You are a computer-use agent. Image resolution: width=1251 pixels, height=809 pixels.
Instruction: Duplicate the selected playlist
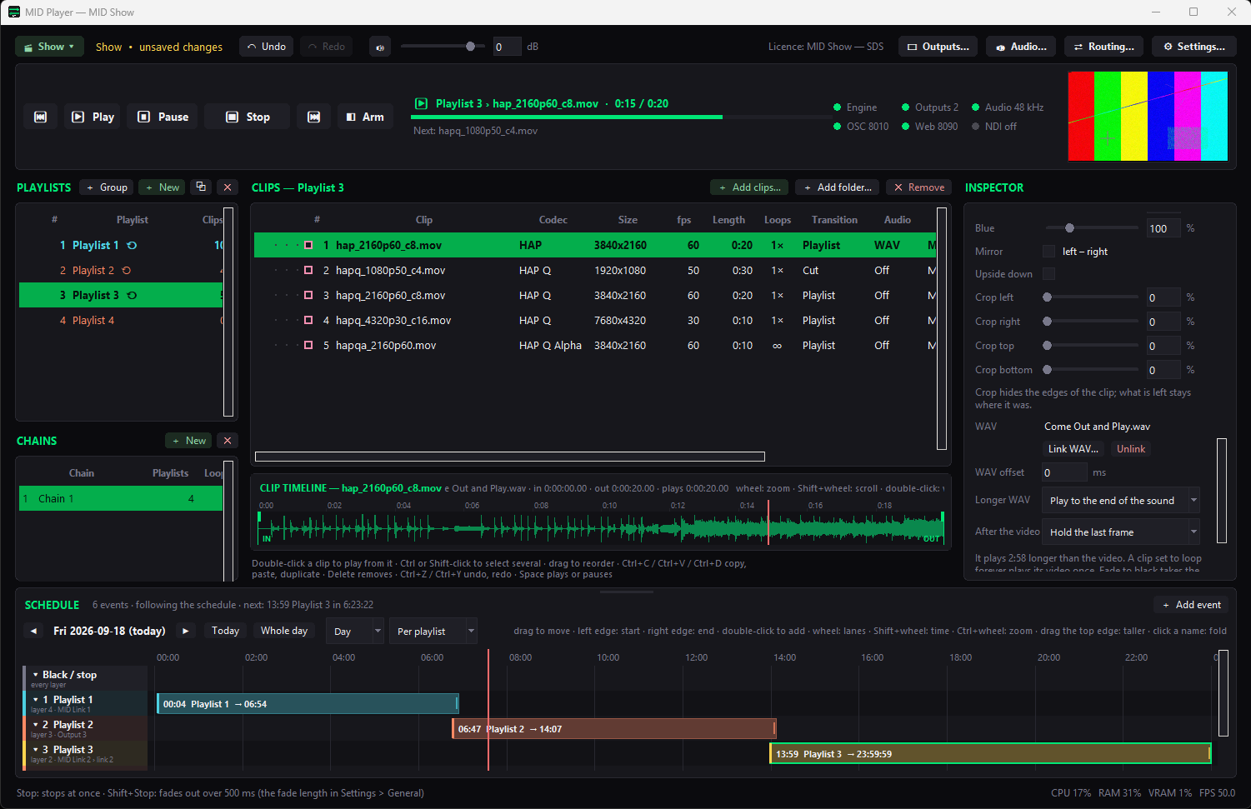point(201,187)
